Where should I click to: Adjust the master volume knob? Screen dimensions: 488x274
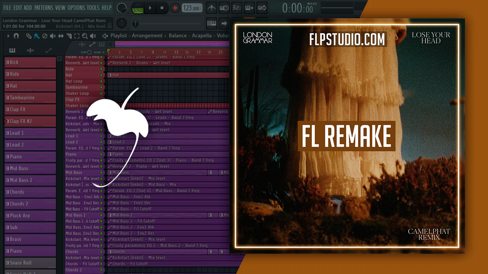(122, 8)
